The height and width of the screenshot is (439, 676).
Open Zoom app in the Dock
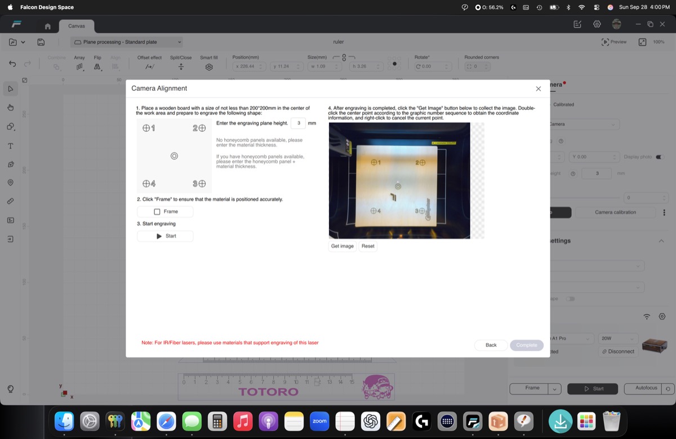coord(319,422)
